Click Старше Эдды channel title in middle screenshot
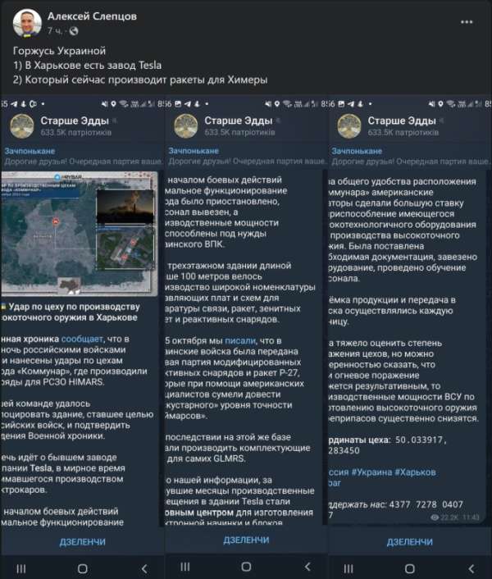This screenshot has width=492, height=579. (239, 120)
